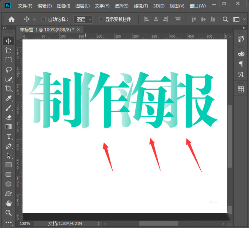Select the Gradient tool
The image size is (249, 228).
click(8, 127)
